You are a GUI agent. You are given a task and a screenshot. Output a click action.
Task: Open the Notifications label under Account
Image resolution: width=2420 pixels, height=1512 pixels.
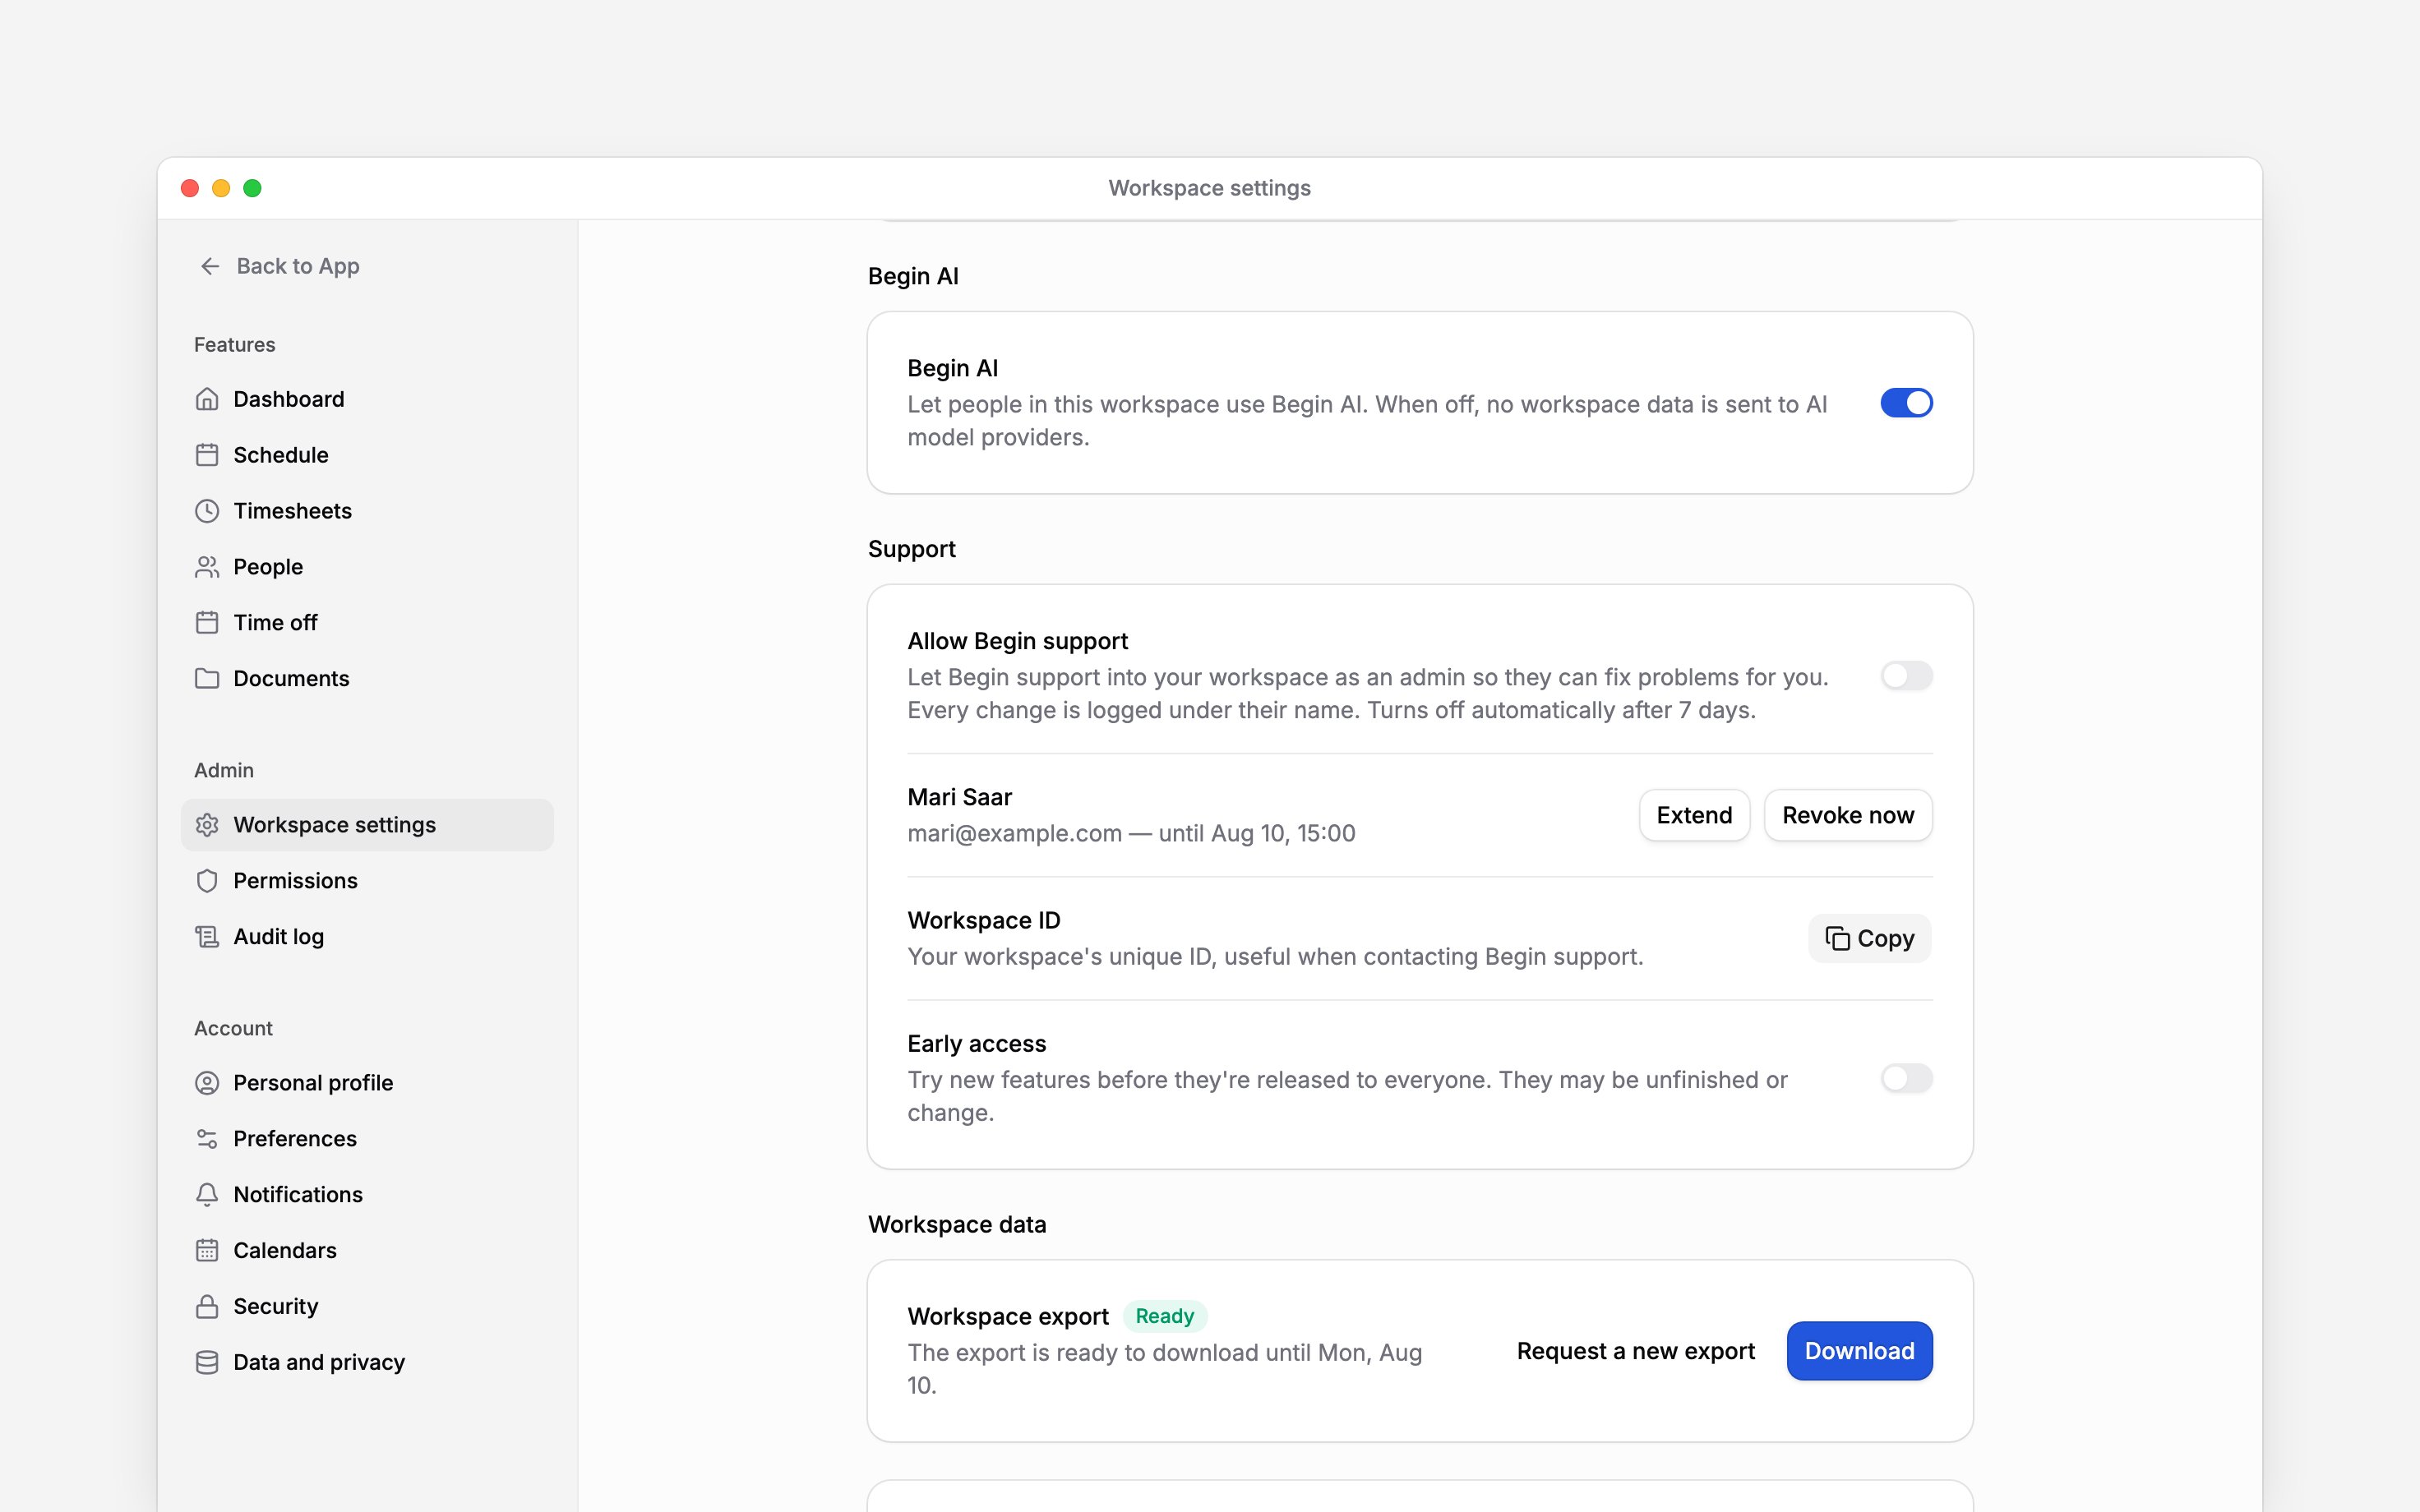(298, 1195)
